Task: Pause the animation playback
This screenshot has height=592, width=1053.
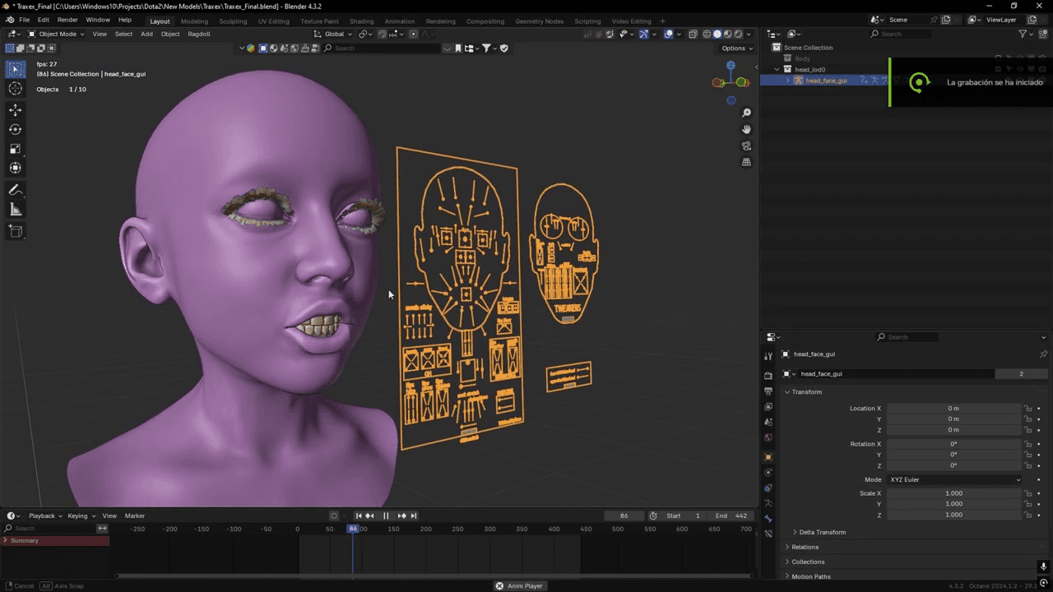Action: click(386, 516)
